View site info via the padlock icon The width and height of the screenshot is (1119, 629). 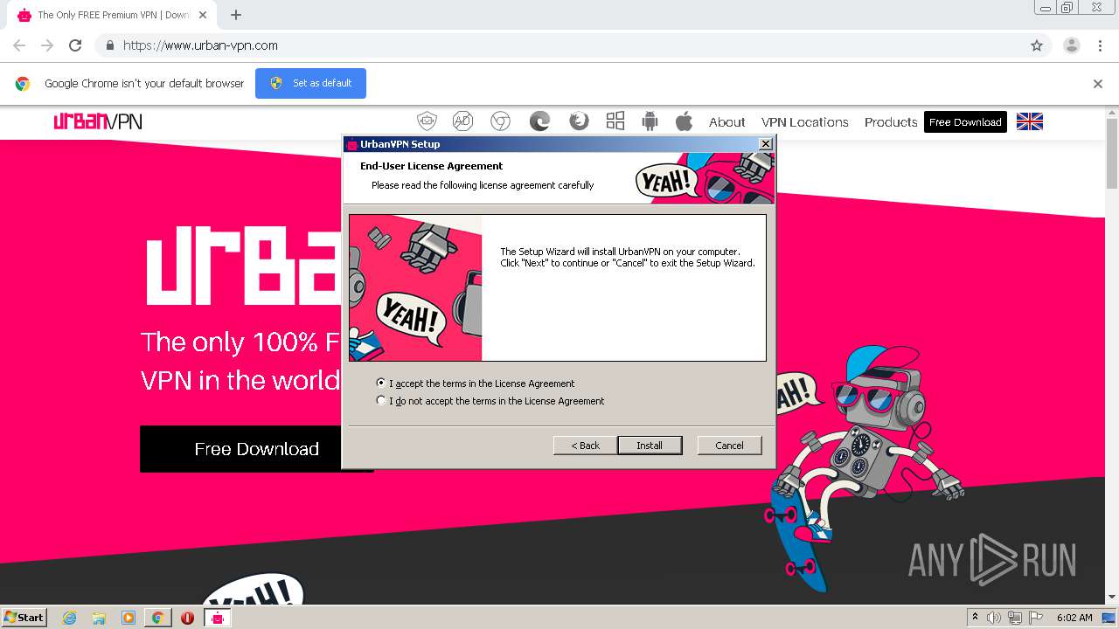[x=109, y=45]
